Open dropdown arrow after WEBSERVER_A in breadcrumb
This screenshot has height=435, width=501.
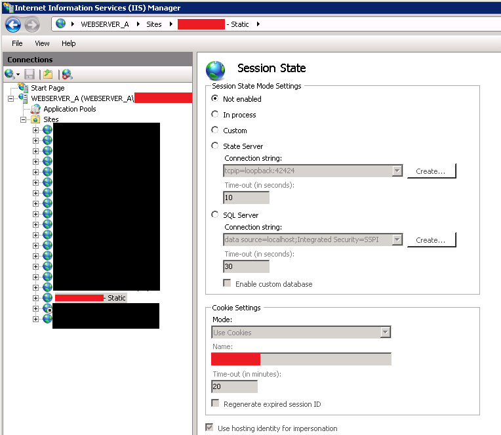click(138, 24)
